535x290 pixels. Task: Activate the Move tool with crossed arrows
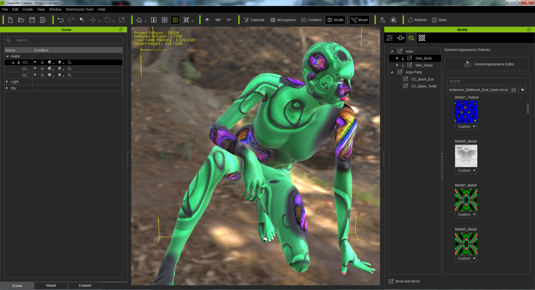93,20
